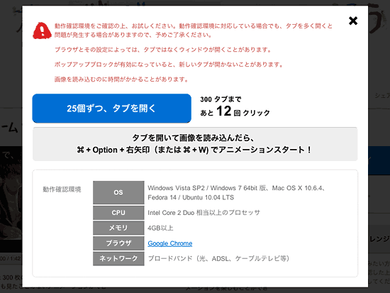Select the OS header cell
The width and height of the screenshot is (390, 293).
(x=118, y=192)
